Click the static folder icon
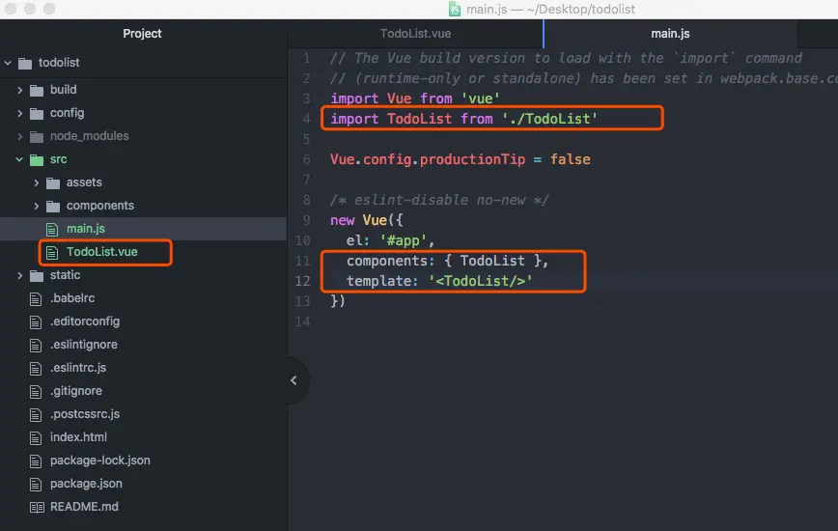This screenshot has width=838, height=531. (x=37, y=276)
